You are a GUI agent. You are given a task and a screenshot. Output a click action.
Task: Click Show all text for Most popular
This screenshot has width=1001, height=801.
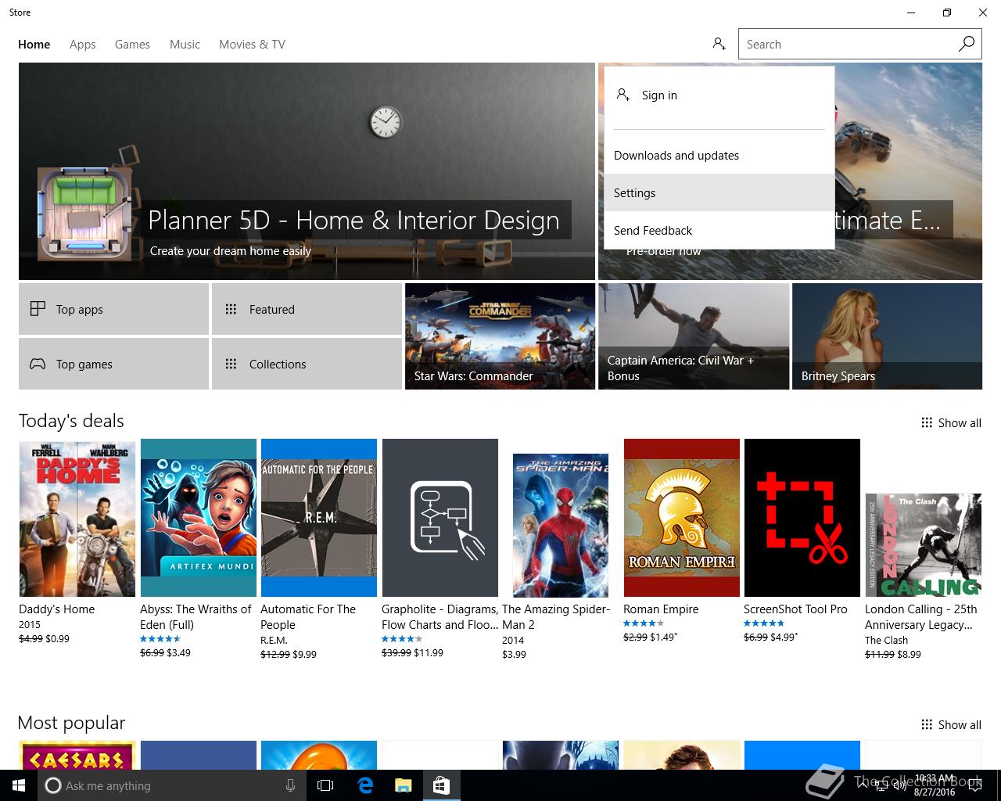pos(960,724)
